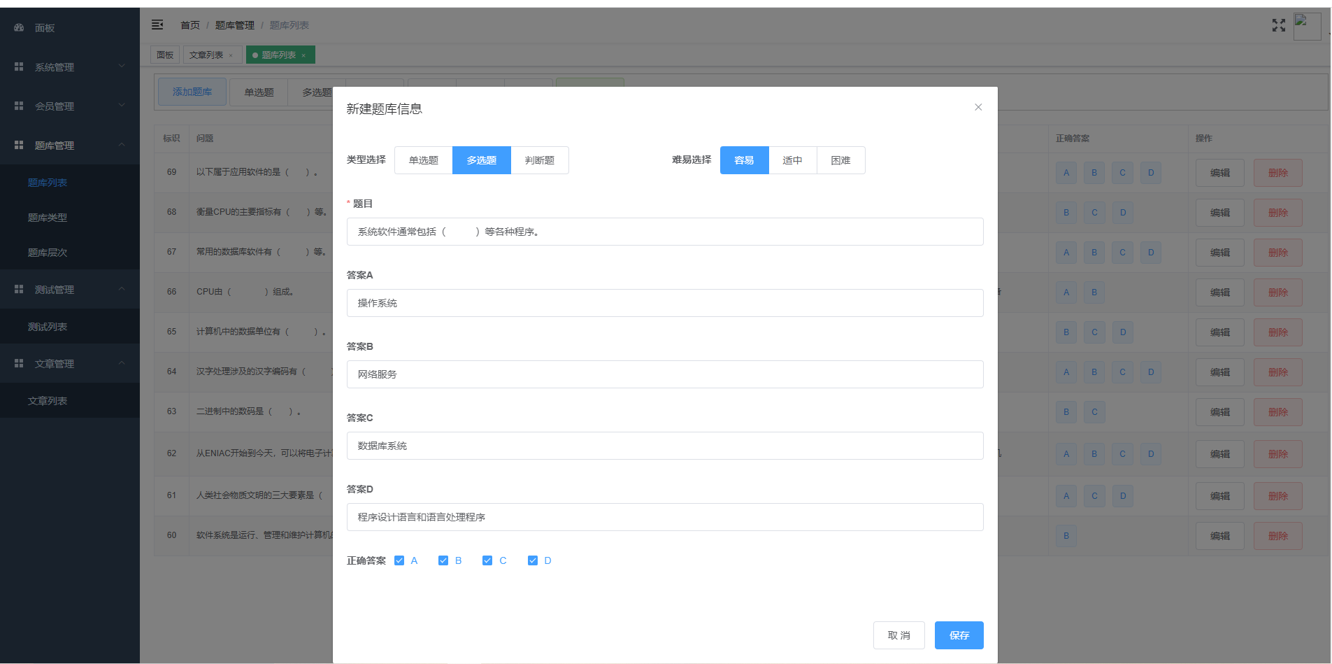Image resolution: width=1332 pixels, height=664 pixels.
Task: Select 多选题 question type in dialog
Action: (x=482, y=160)
